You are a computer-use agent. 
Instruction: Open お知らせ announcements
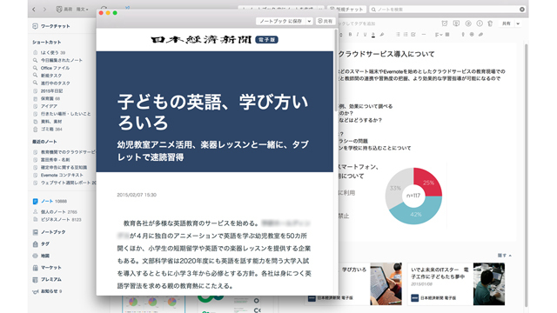point(47,291)
